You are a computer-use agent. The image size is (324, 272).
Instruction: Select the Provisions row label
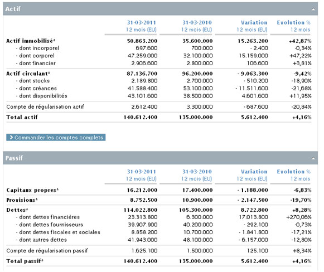[22, 200]
